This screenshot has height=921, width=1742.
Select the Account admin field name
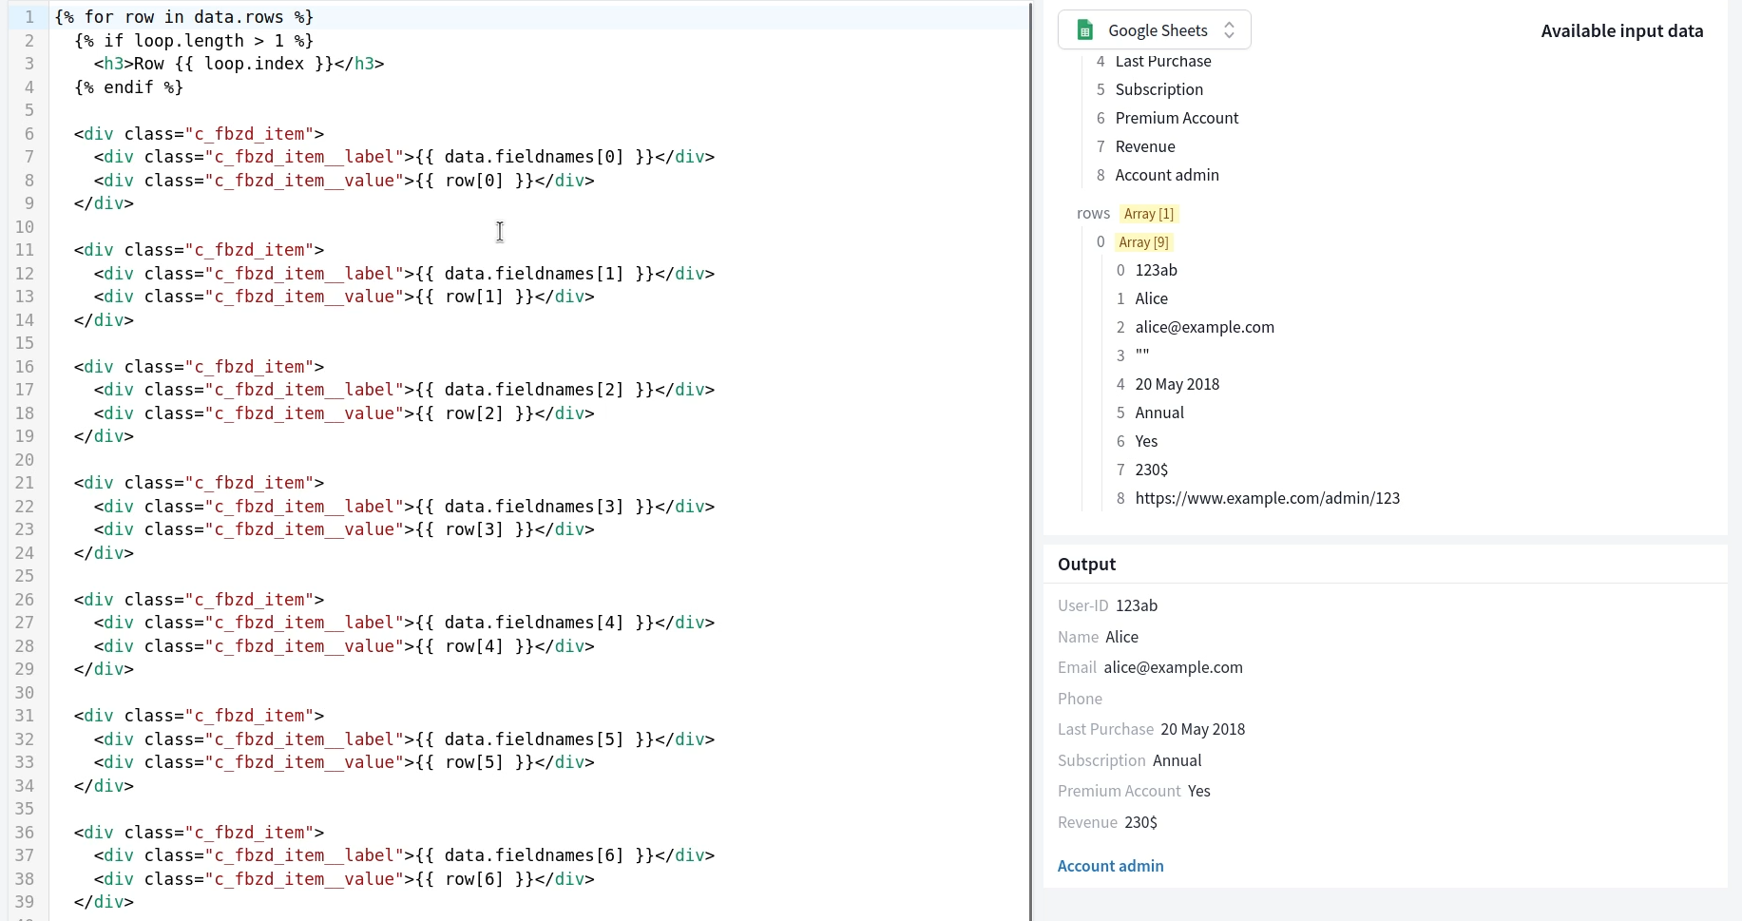point(1167,175)
